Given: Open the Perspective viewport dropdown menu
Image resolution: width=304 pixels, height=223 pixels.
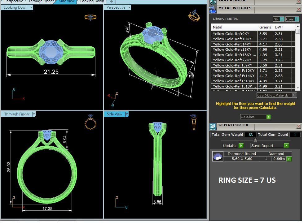Looking at the screenshot, I should pyautogui.click(x=129, y=7).
